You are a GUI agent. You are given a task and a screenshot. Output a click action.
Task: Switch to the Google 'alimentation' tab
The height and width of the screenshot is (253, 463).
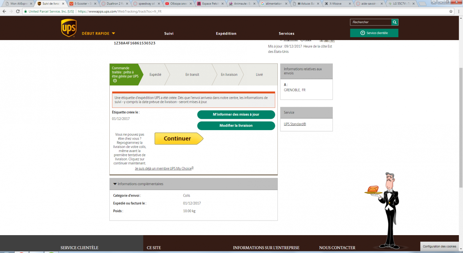point(274,3)
